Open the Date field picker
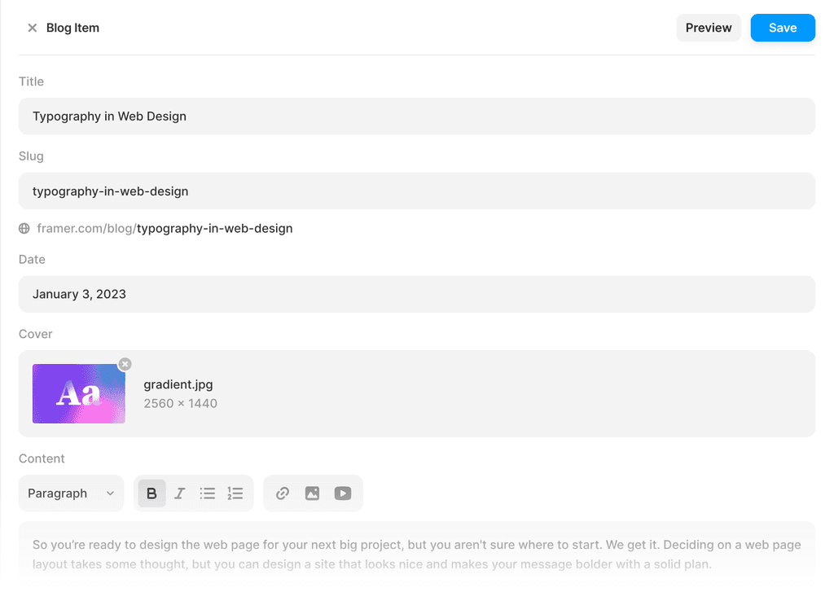 416,294
